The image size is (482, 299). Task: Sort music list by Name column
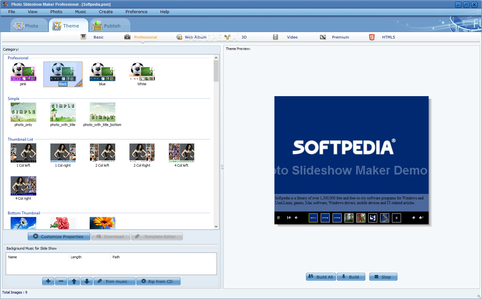click(x=37, y=257)
